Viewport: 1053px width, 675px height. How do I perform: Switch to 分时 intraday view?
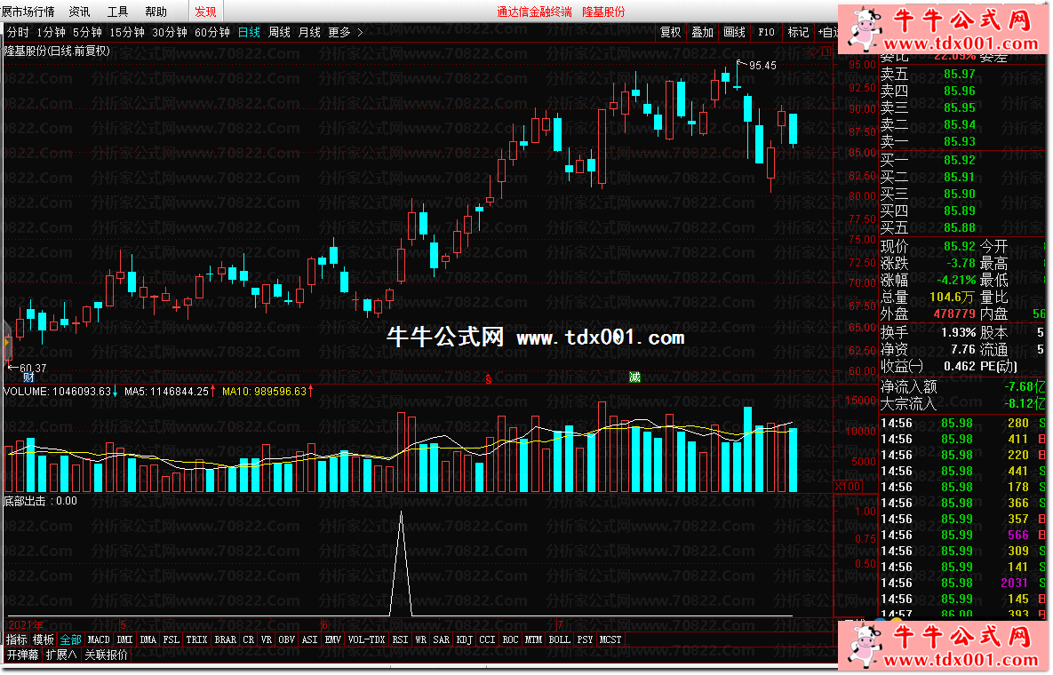point(17,32)
